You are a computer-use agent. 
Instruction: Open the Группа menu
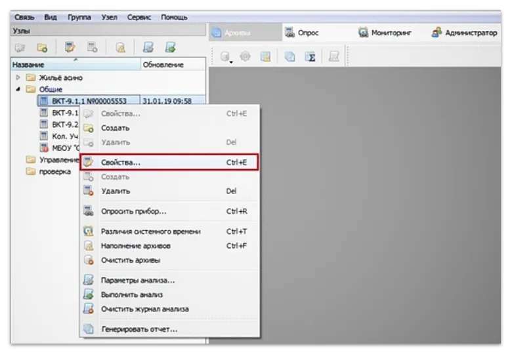pyautogui.click(x=79, y=17)
